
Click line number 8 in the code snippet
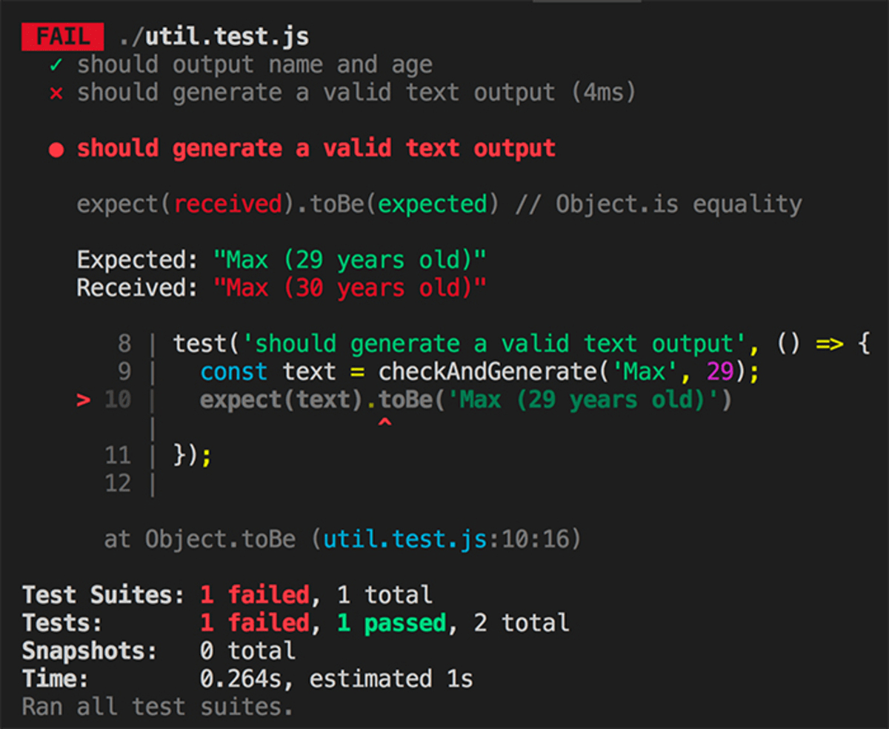tap(124, 344)
